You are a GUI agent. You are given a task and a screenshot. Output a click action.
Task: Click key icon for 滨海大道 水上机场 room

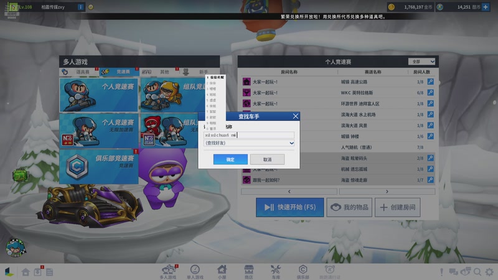coord(430,114)
